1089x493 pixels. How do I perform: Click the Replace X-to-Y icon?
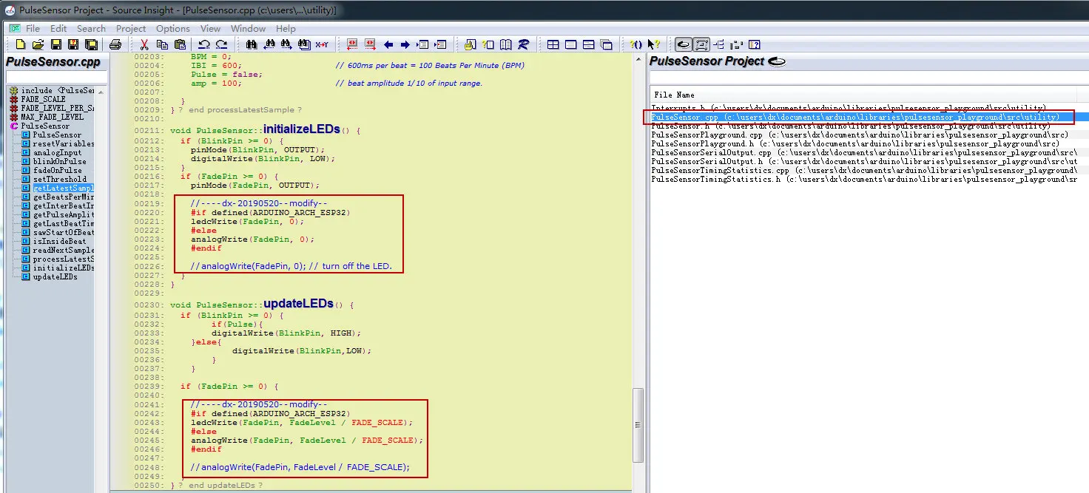pos(322,44)
